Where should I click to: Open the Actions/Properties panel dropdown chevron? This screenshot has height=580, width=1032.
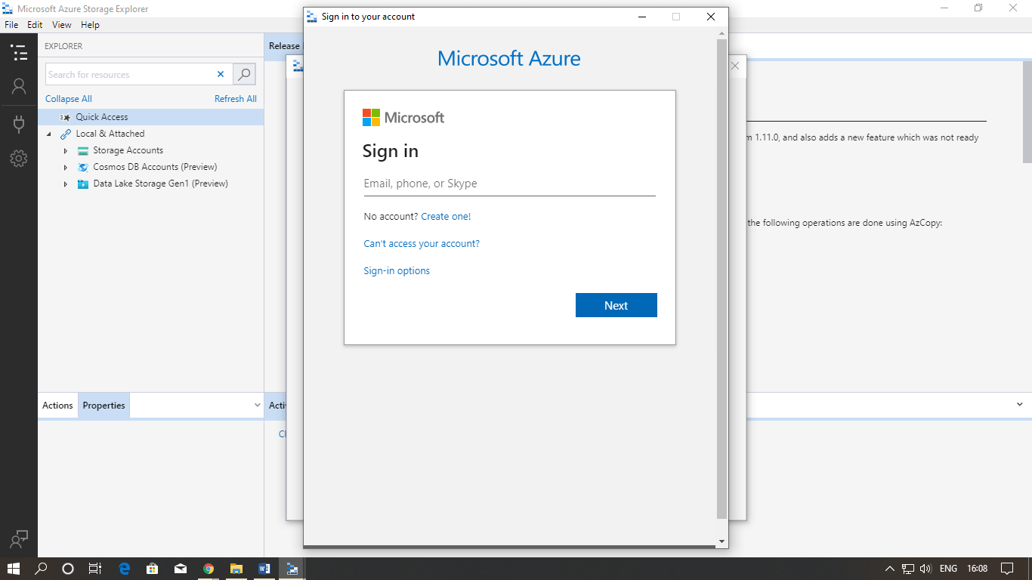click(x=258, y=405)
